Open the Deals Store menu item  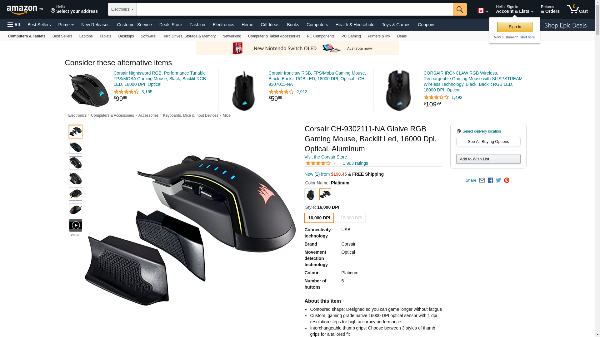(171, 25)
